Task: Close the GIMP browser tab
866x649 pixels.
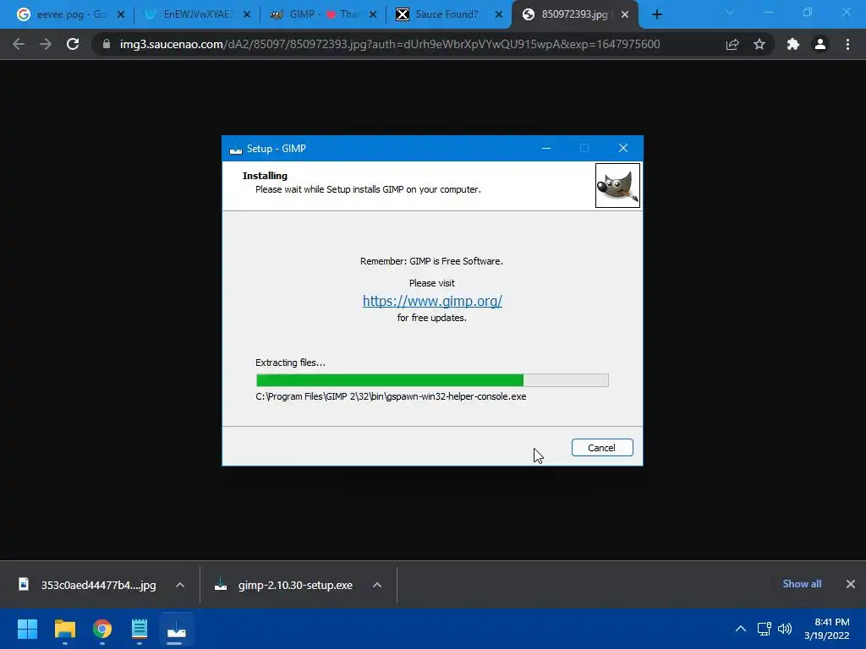Action: point(373,15)
